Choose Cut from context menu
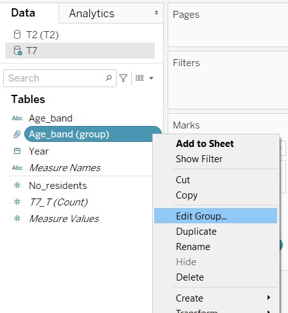Viewport: 288px width, 313px height. [x=215, y=180]
